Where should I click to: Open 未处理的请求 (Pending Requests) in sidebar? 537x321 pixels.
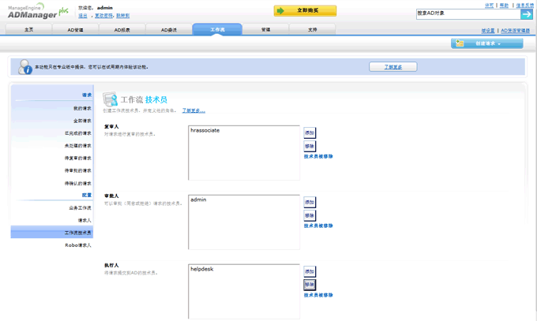[78, 145]
